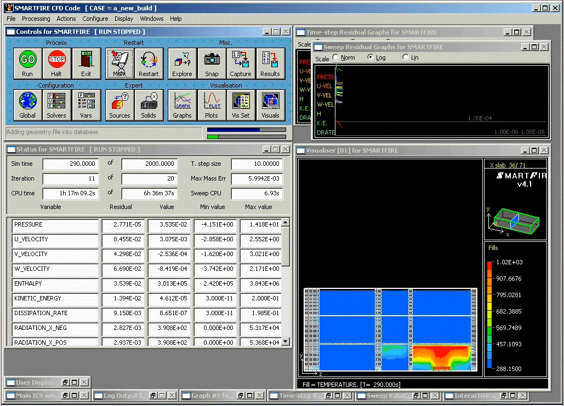564x406 pixels.
Task: Click the green progress bar in Controls
Action: tap(247, 136)
